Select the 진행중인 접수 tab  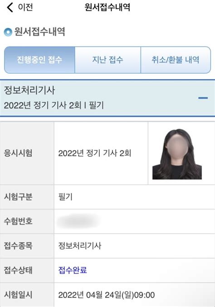coord(39,60)
